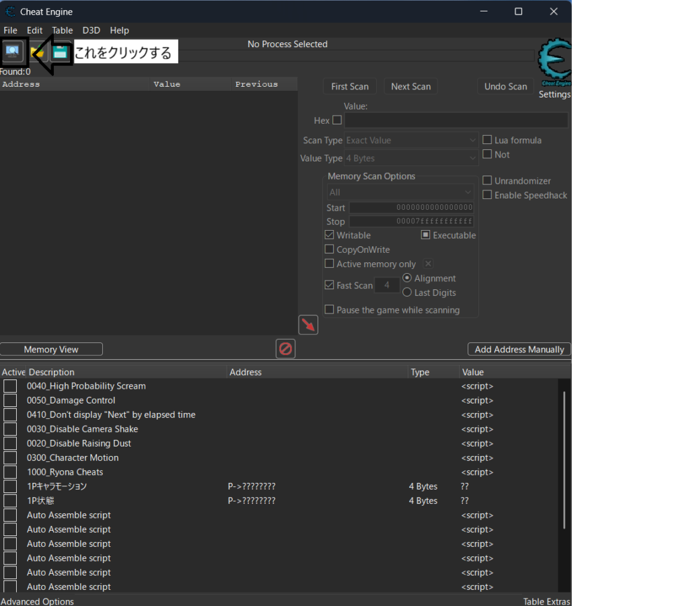Open the D3D menu
Screen dimensions: 689x606
point(91,30)
